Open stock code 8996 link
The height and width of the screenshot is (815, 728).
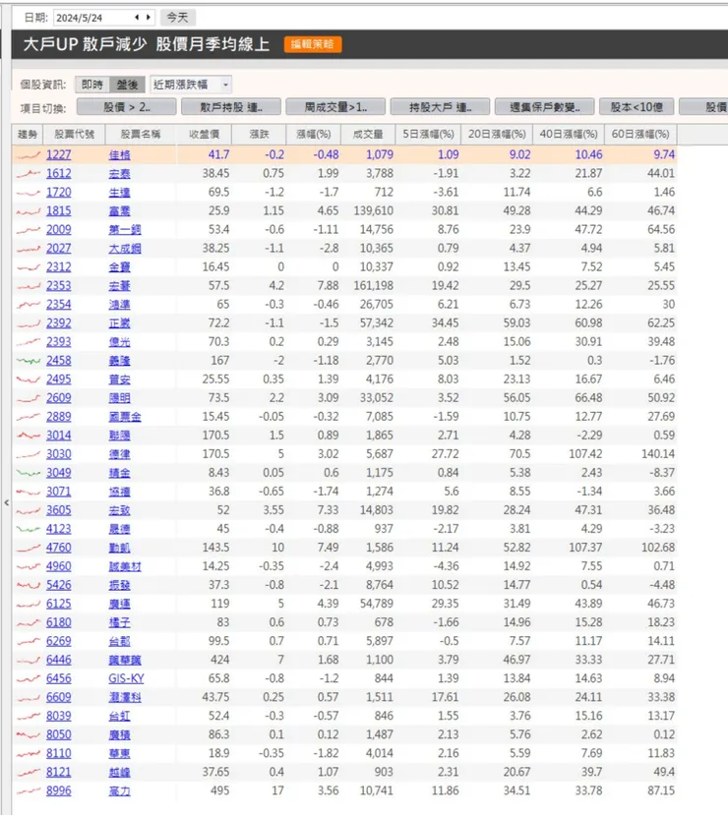click(x=59, y=791)
